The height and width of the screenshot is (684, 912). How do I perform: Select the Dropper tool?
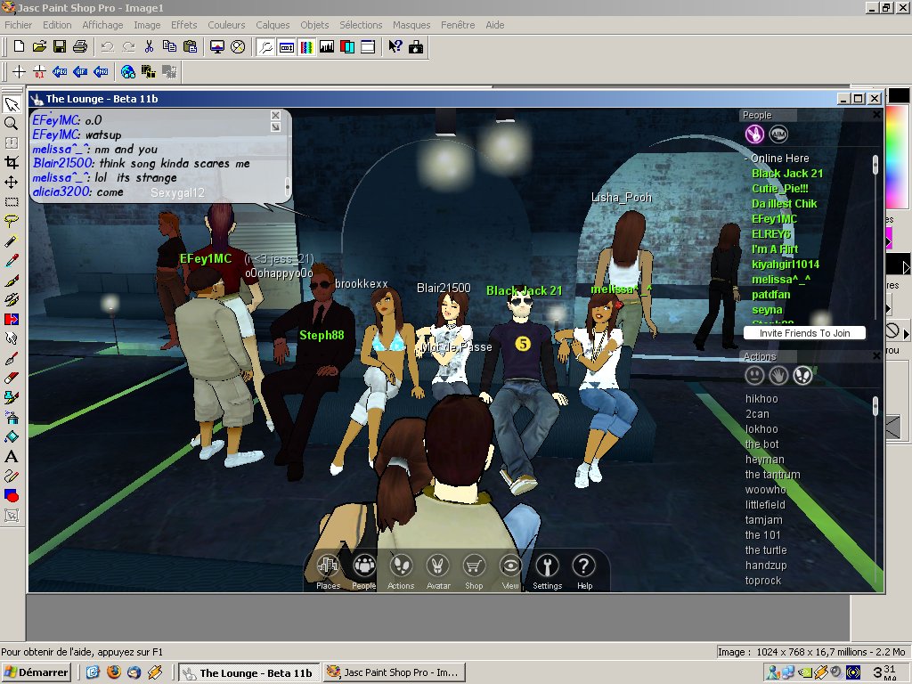pos(12,261)
